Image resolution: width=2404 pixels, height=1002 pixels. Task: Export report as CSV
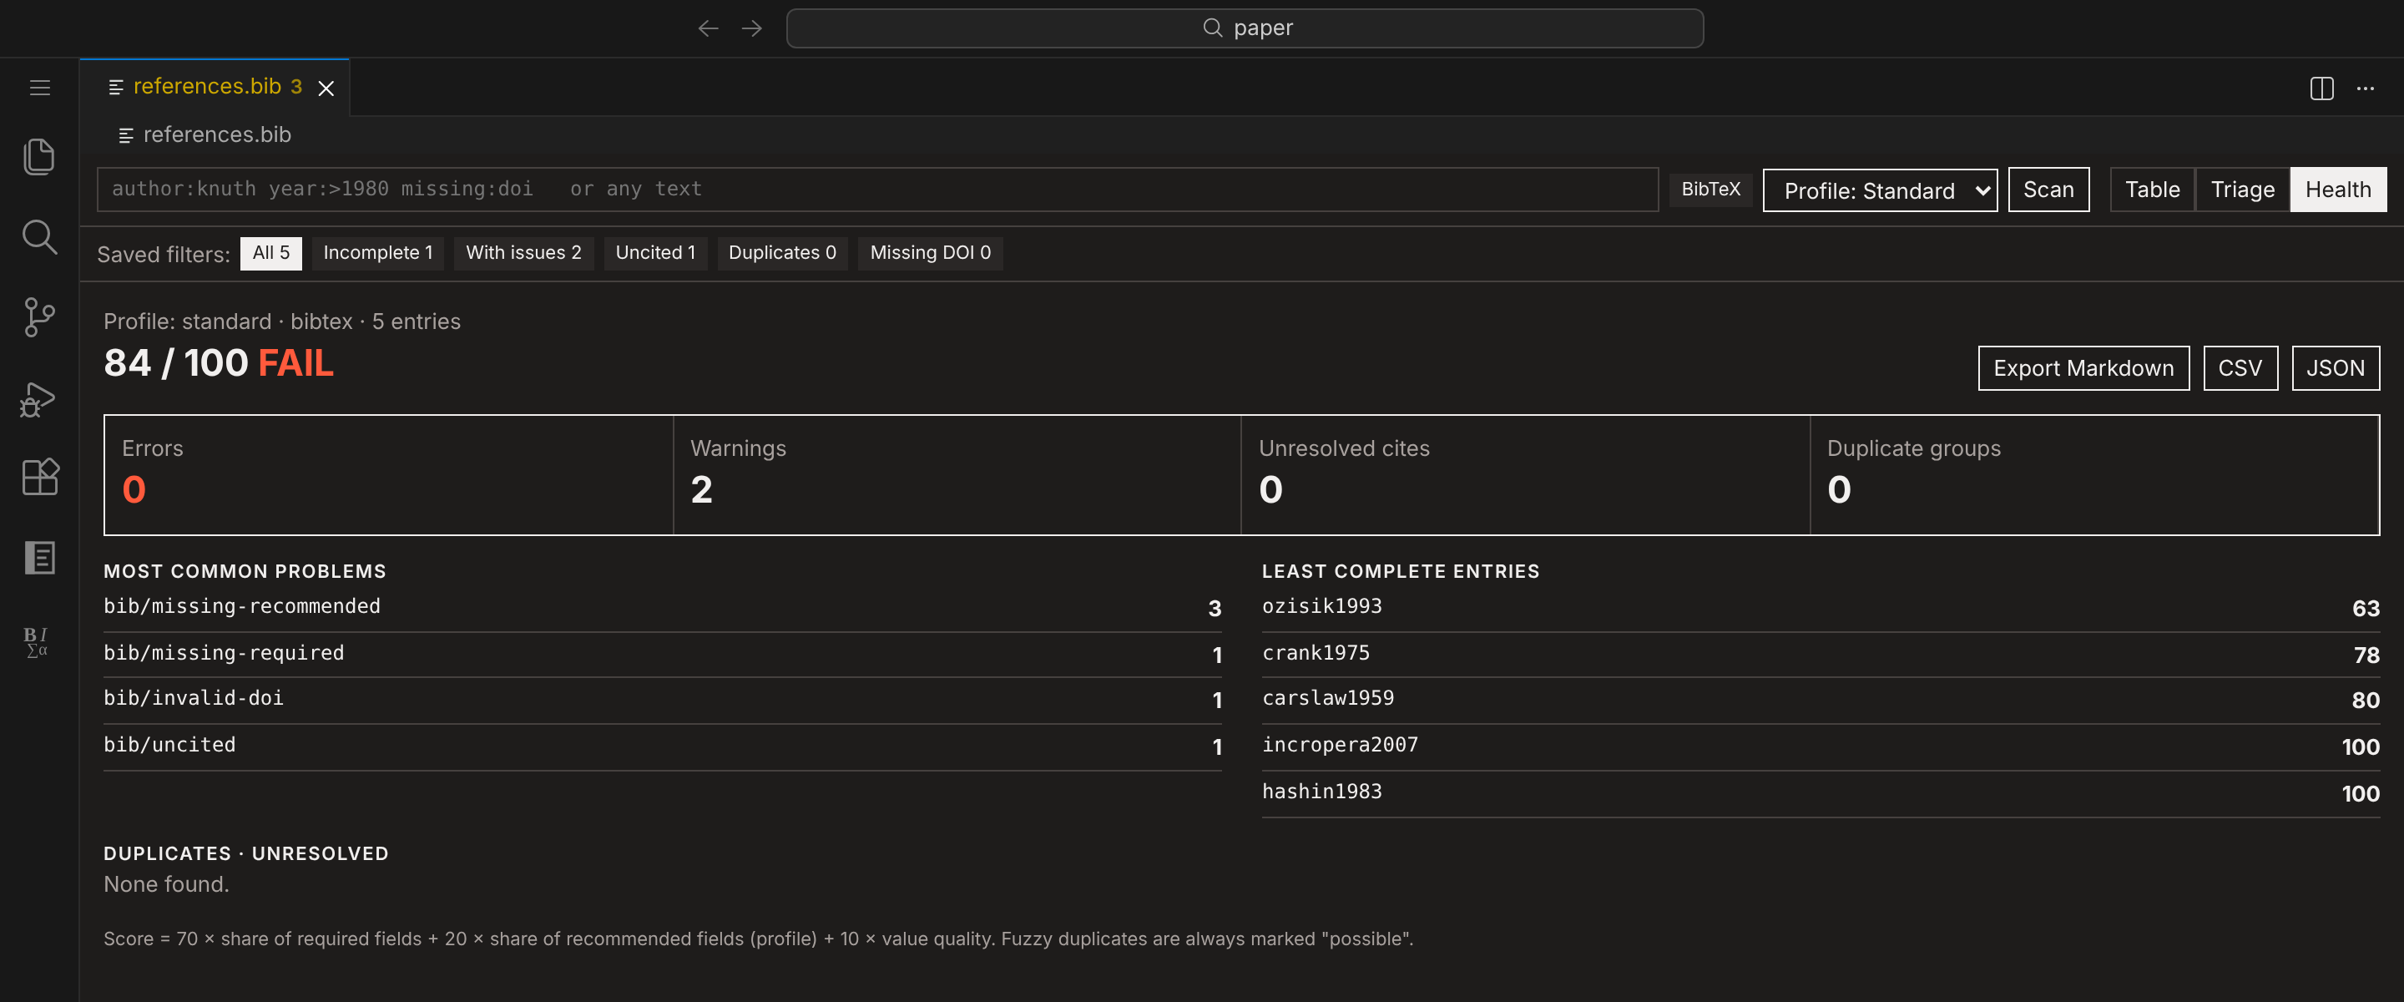2240,368
